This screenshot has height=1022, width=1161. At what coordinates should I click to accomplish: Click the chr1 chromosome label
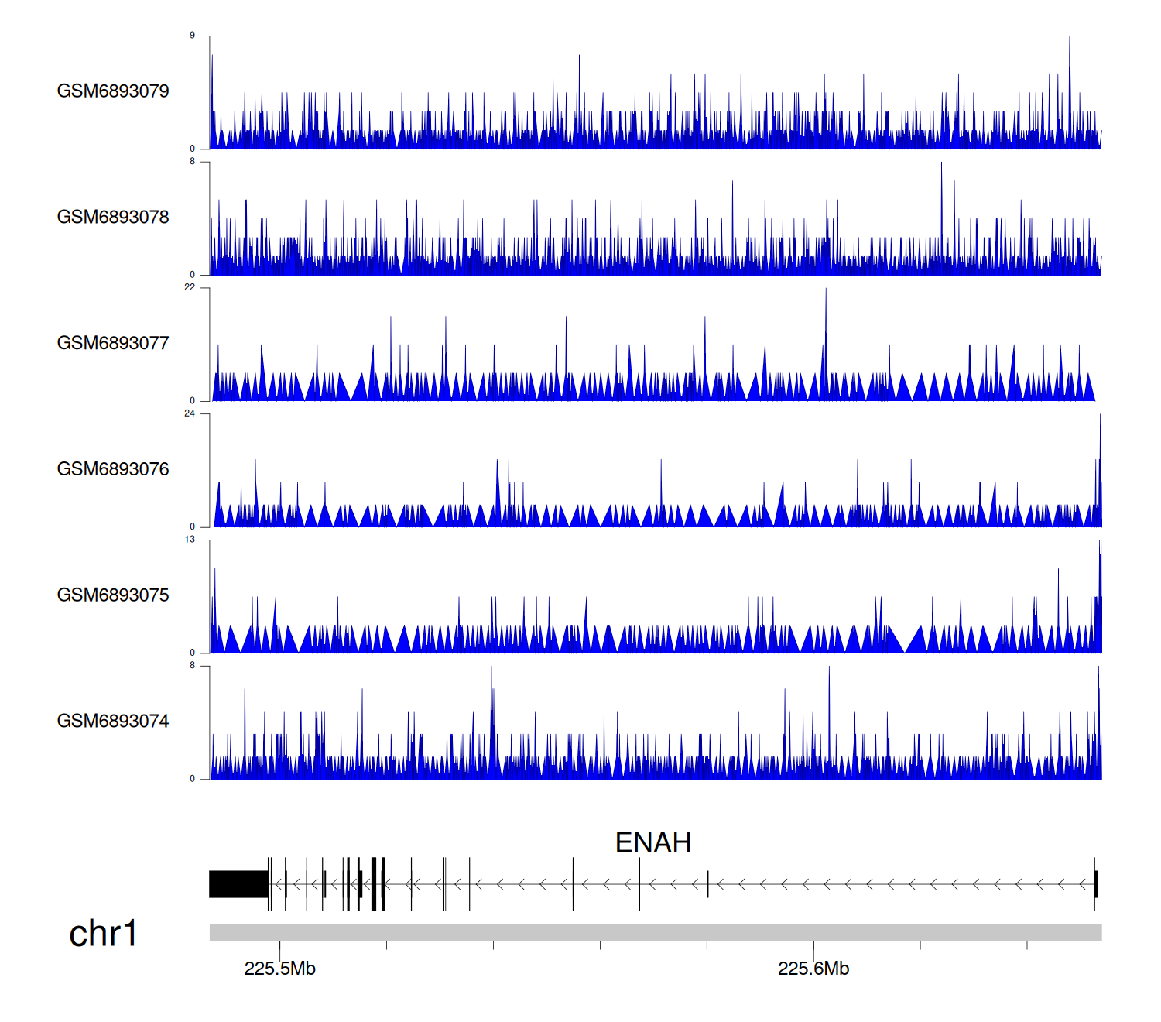(x=103, y=934)
